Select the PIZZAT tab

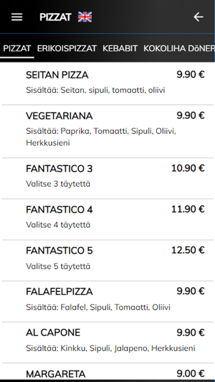pos(17,48)
